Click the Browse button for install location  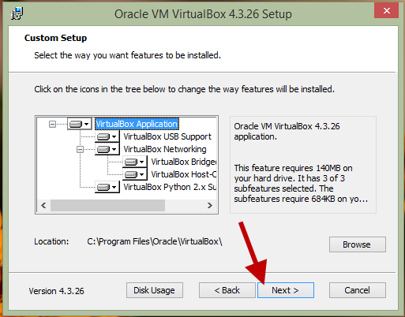(358, 244)
